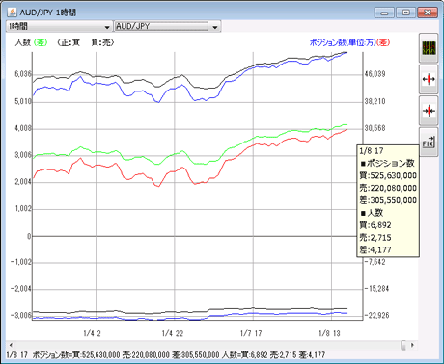Image resolution: width=444 pixels, height=364 pixels.
Task: Click the 1/8 13 x-axis label
Action: tap(329, 333)
